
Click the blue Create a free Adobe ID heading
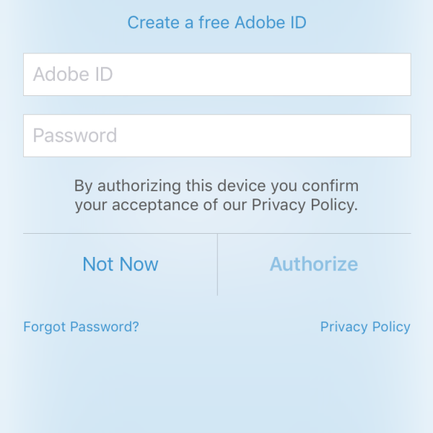[216, 23]
